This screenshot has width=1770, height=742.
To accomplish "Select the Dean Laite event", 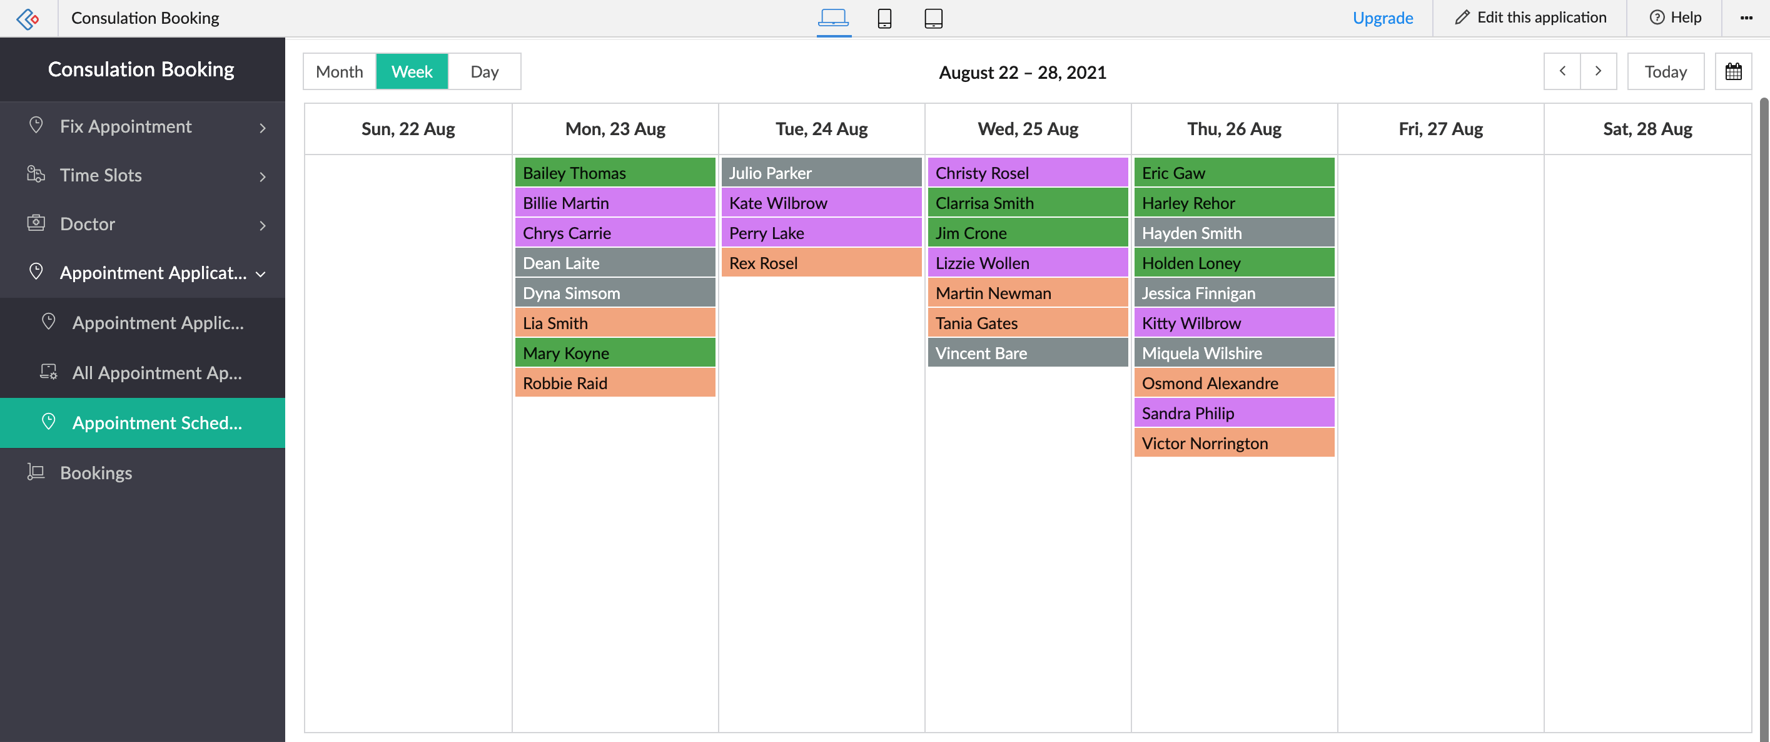I will pos(615,262).
